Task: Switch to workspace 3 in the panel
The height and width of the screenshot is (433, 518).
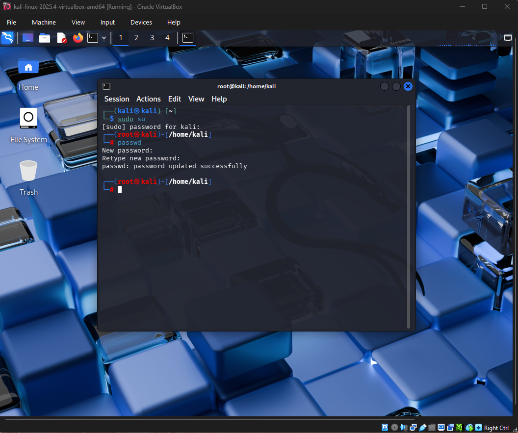Action: (x=152, y=38)
